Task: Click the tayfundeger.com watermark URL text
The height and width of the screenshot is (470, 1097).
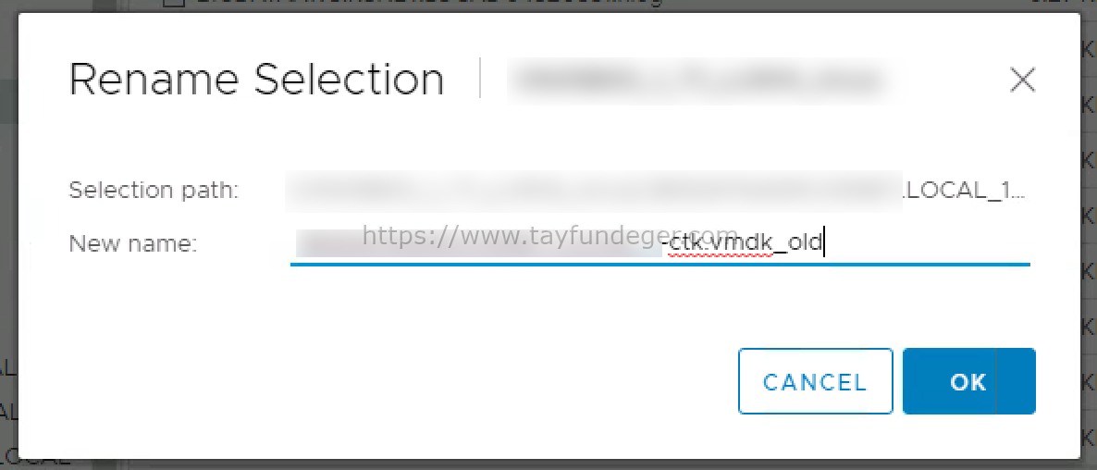Action: (x=549, y=236)
